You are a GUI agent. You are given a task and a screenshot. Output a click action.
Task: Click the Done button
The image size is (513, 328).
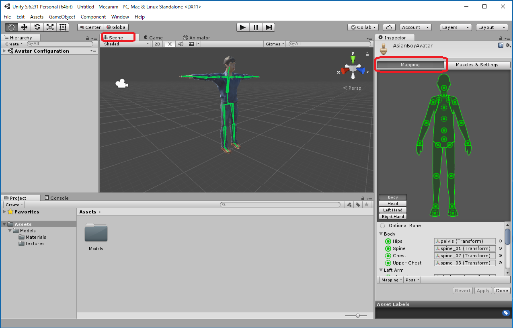click(502, 291)
